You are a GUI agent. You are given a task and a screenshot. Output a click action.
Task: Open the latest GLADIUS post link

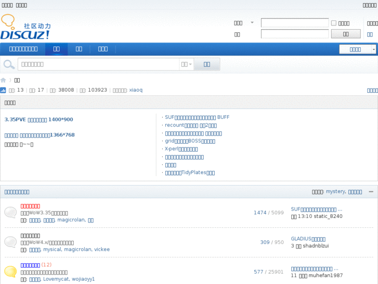tap(308, 239)
